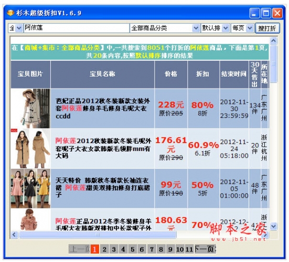Screen dimensions: 289x262
Task: Click current page number 1
Action: coord(95,249)
